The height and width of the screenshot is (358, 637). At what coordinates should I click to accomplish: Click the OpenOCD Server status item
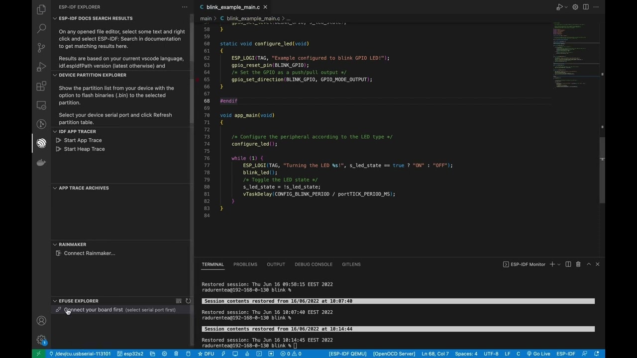pyautogui.click(x=394, y=354)
